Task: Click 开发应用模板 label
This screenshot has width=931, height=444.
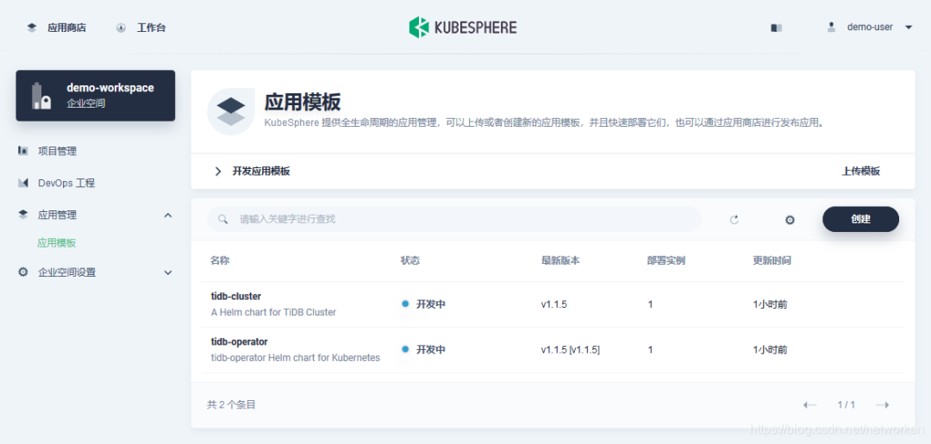Action: pyautogui.click(x=260, y=172)
